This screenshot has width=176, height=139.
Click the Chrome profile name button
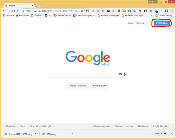click(152, 2)
